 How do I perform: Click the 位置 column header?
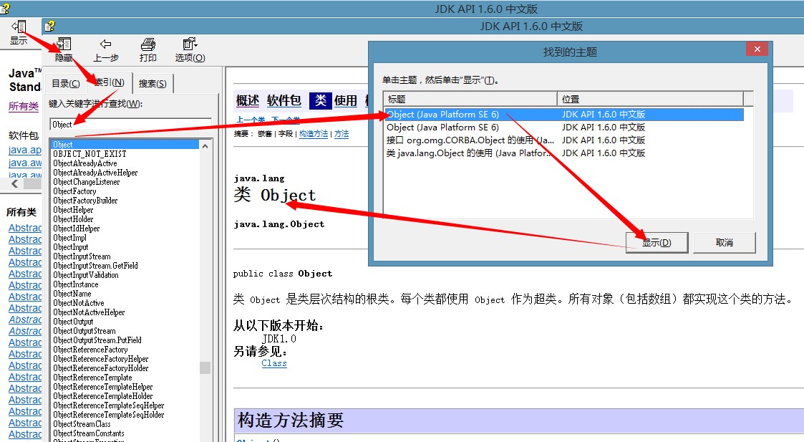(x=650, y=99)
